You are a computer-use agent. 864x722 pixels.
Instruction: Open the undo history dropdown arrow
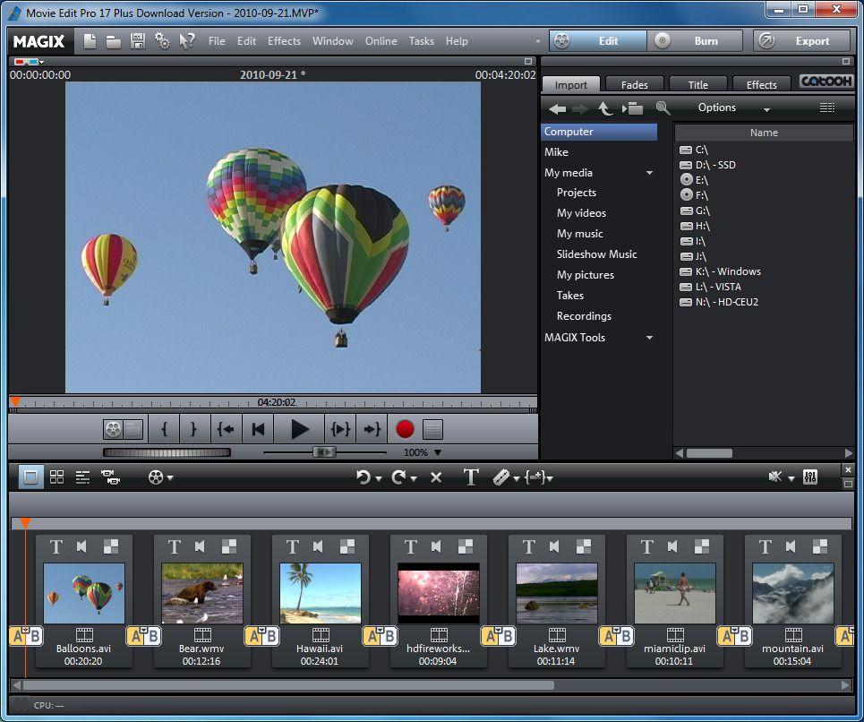point(379,479)
